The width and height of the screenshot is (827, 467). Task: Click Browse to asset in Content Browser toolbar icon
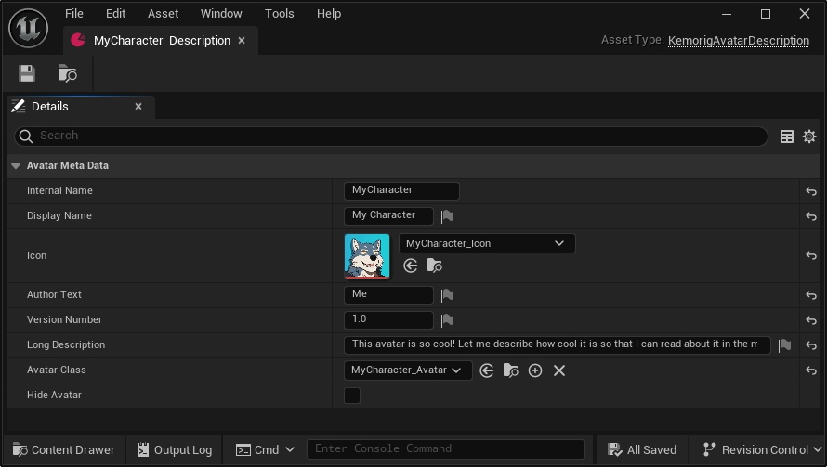tap(67, 73)
